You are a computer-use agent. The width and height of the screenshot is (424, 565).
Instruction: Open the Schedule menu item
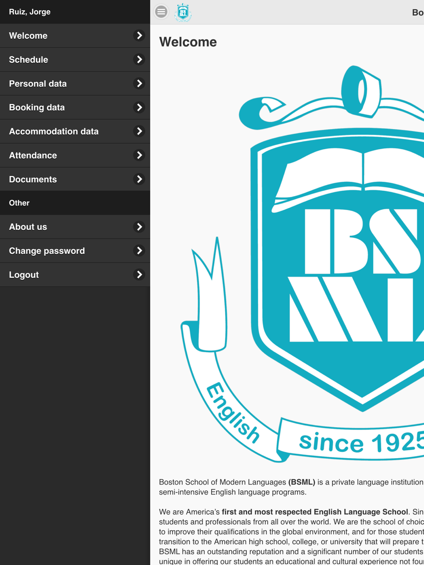coord(75,60)
